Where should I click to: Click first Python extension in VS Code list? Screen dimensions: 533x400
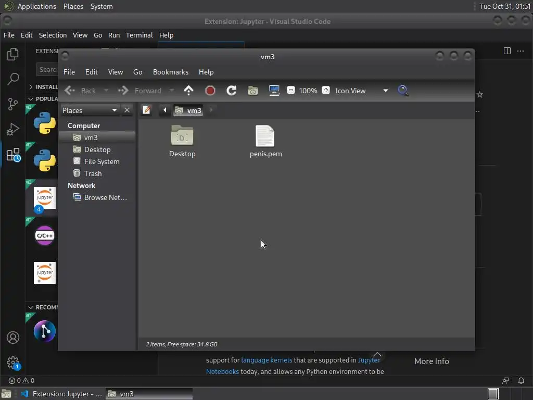click(45, 123)
